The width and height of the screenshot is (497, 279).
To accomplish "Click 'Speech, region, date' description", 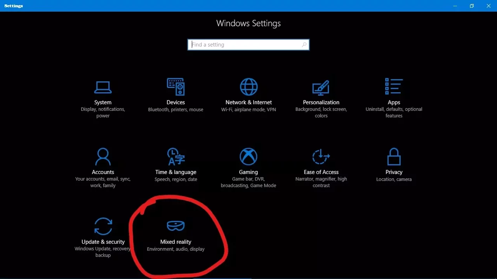I will click(x=176, y=179).
